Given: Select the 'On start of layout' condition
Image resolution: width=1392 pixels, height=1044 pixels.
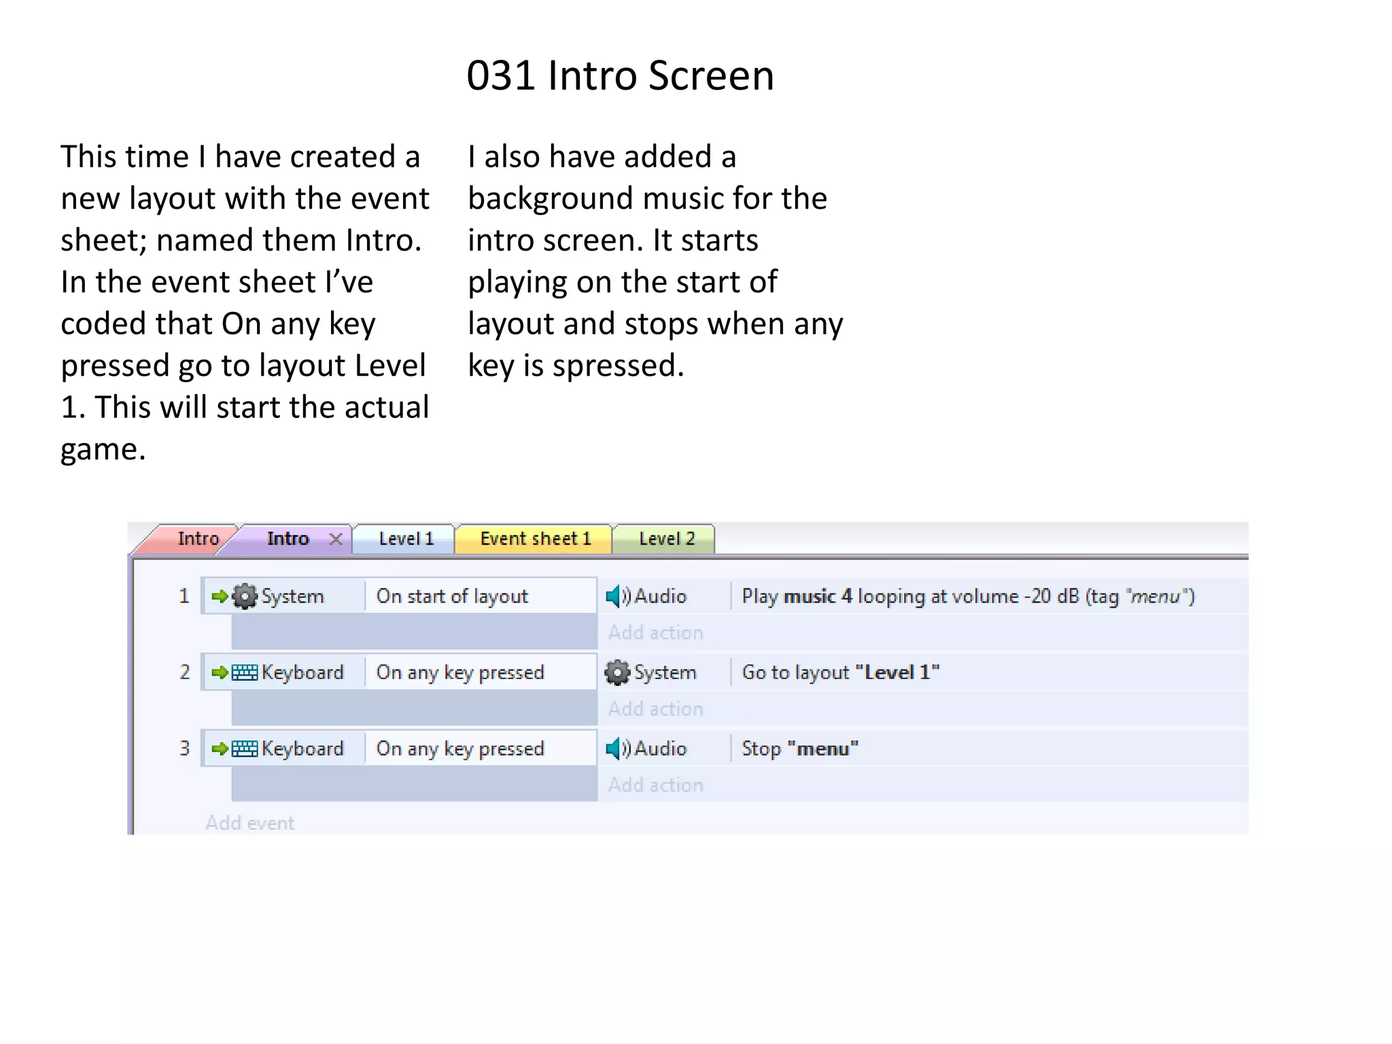Looking at the screenshot, I should 452,597.
